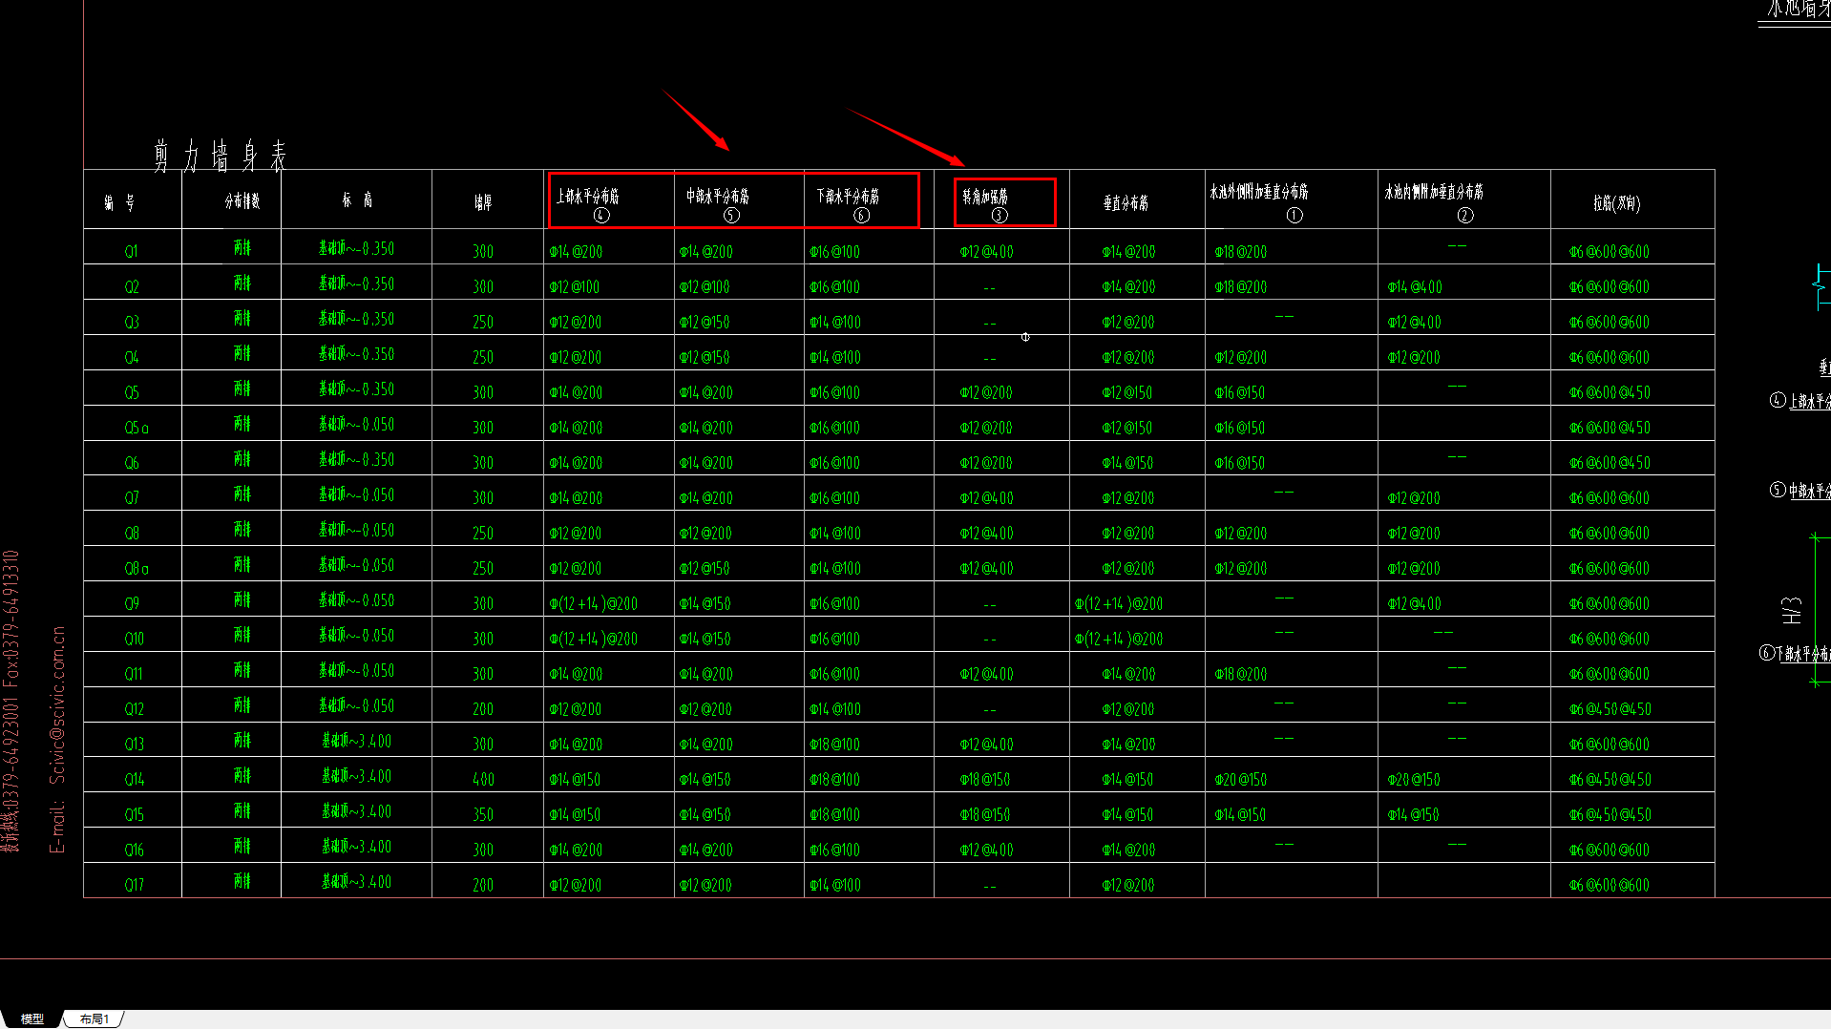Select row label Q6
Image resolution: width=1831 pixels, height=1029 pixels.
point(132,463)
